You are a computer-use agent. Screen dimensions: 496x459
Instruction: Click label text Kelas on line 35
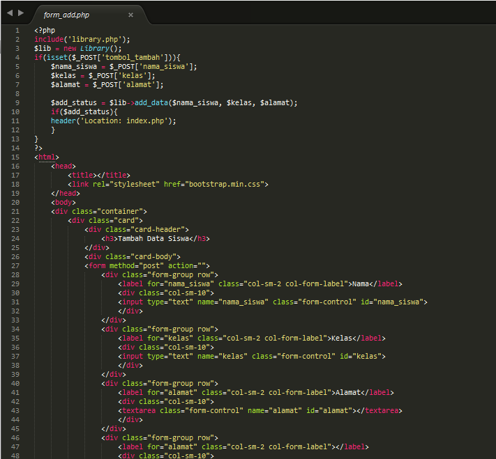[x=342, y=339]
